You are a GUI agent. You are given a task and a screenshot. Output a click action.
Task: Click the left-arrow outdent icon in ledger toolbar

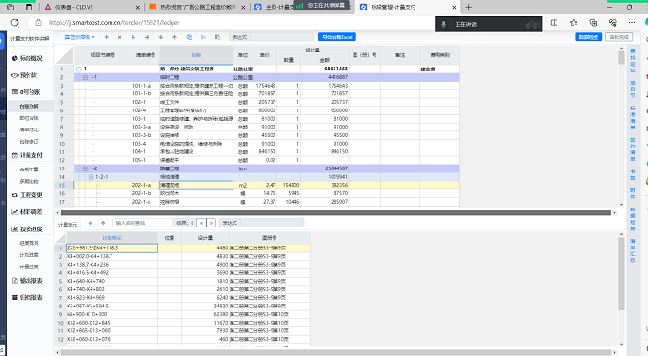pyautogui.click(x=133, y=37)
